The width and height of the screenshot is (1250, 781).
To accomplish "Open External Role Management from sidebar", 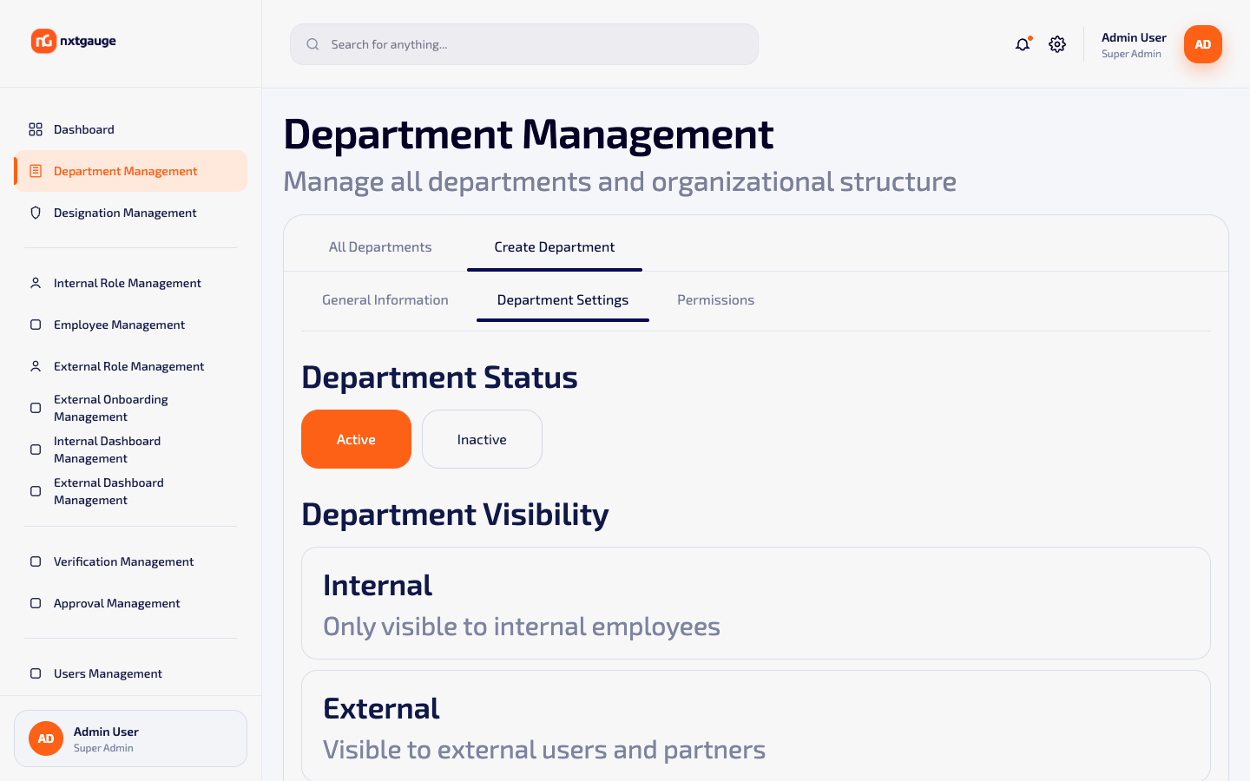I will [130, 366].
